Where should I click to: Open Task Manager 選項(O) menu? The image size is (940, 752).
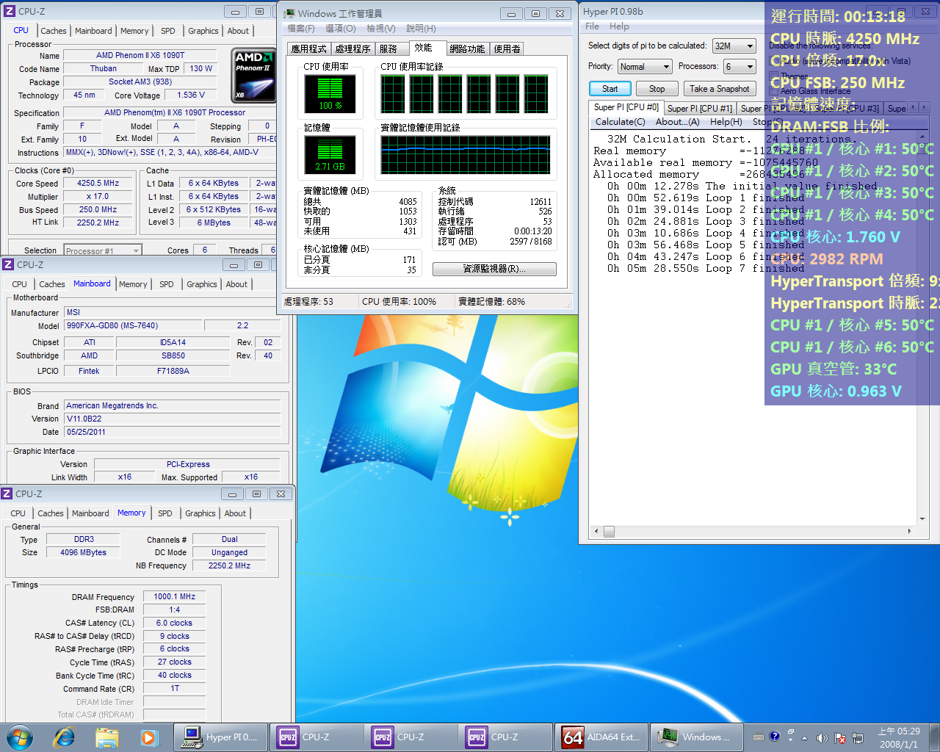(341, 29)
